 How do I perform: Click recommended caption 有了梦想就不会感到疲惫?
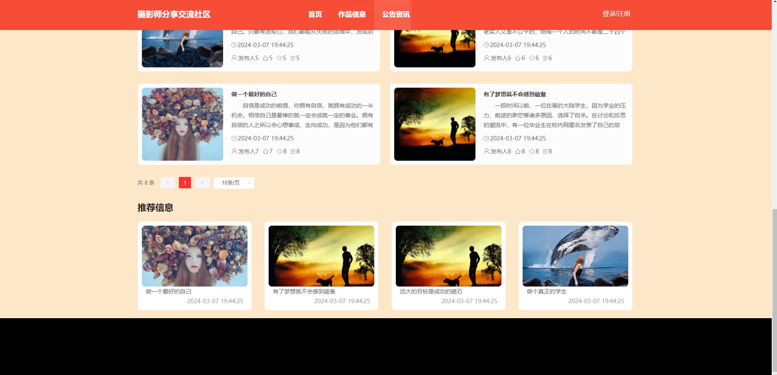coord(304,291)
